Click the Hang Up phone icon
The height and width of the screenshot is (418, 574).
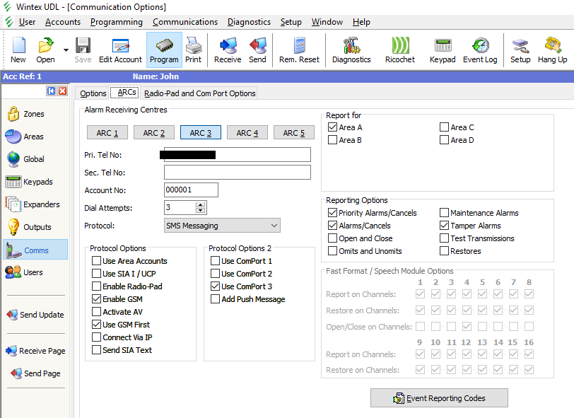point(552,50)
